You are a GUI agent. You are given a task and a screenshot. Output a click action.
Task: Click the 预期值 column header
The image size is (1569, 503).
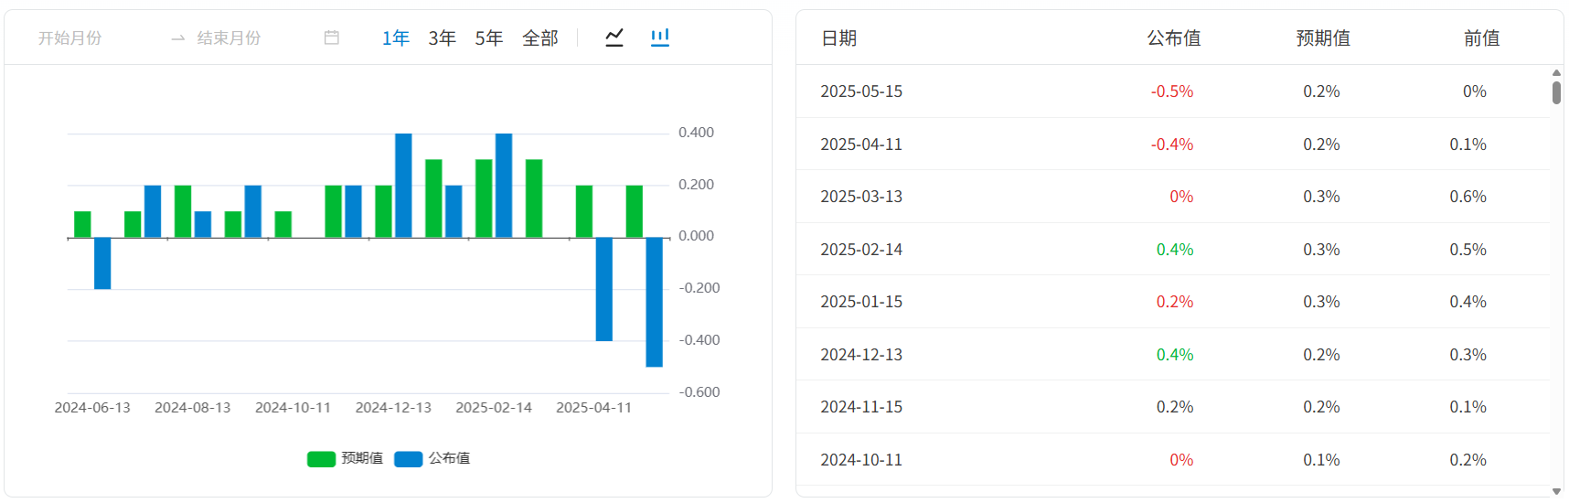(1323, 37)
